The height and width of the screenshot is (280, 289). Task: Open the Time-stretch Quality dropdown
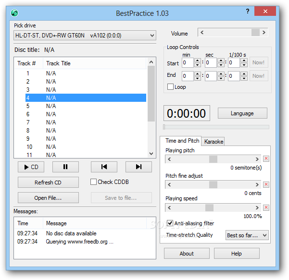tap(247, 235)
